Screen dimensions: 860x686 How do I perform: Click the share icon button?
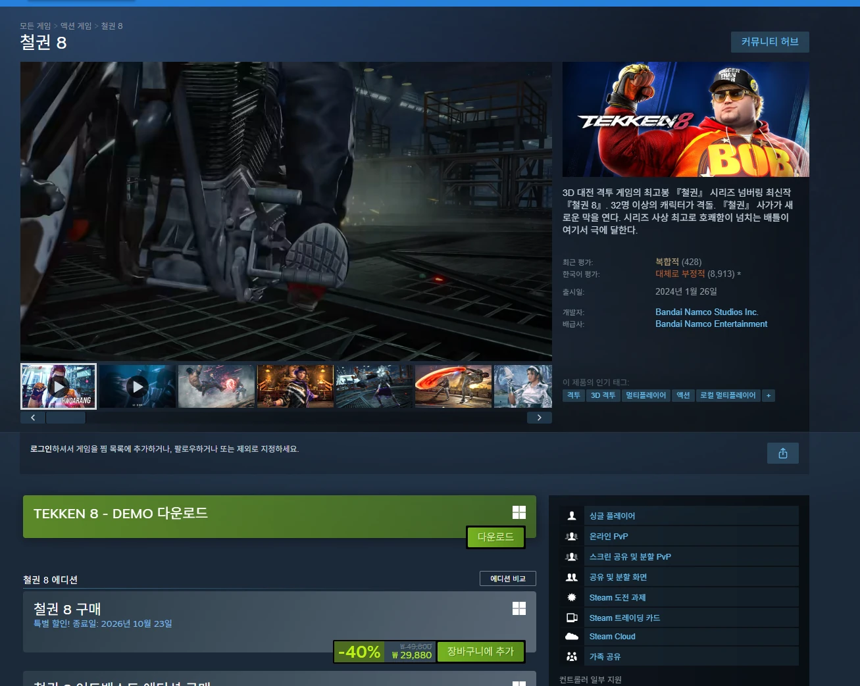(782, 453)
